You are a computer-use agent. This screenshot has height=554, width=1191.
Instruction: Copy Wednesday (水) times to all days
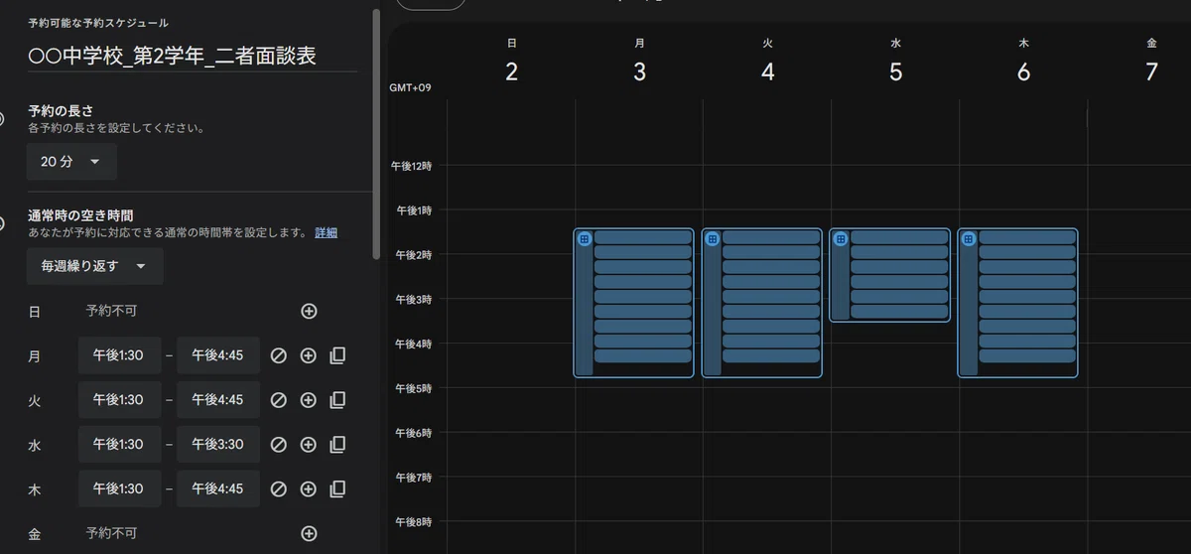point(337,444)
